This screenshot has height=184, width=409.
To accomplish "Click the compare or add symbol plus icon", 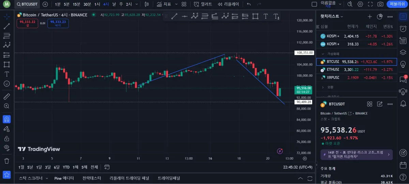I will pyautogui.click(x=45, y=4).
